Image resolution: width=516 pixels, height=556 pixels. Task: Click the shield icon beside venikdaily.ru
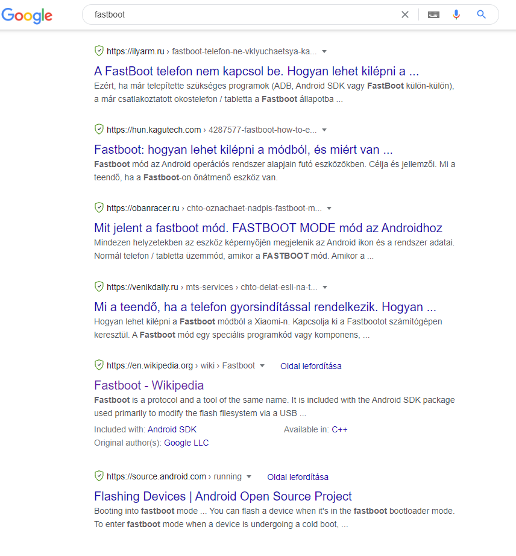(99, 286)
